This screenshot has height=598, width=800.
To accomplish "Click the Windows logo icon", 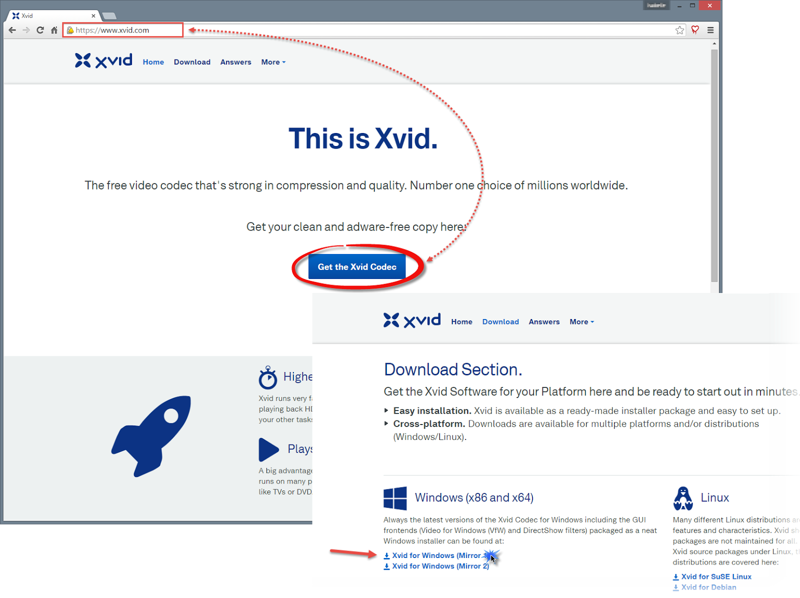I will click(395, 498).
